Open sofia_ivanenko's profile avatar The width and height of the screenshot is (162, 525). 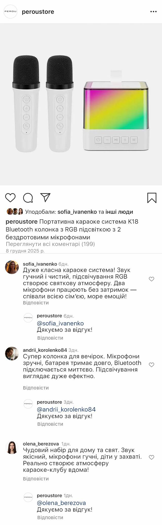pos(12,267)
